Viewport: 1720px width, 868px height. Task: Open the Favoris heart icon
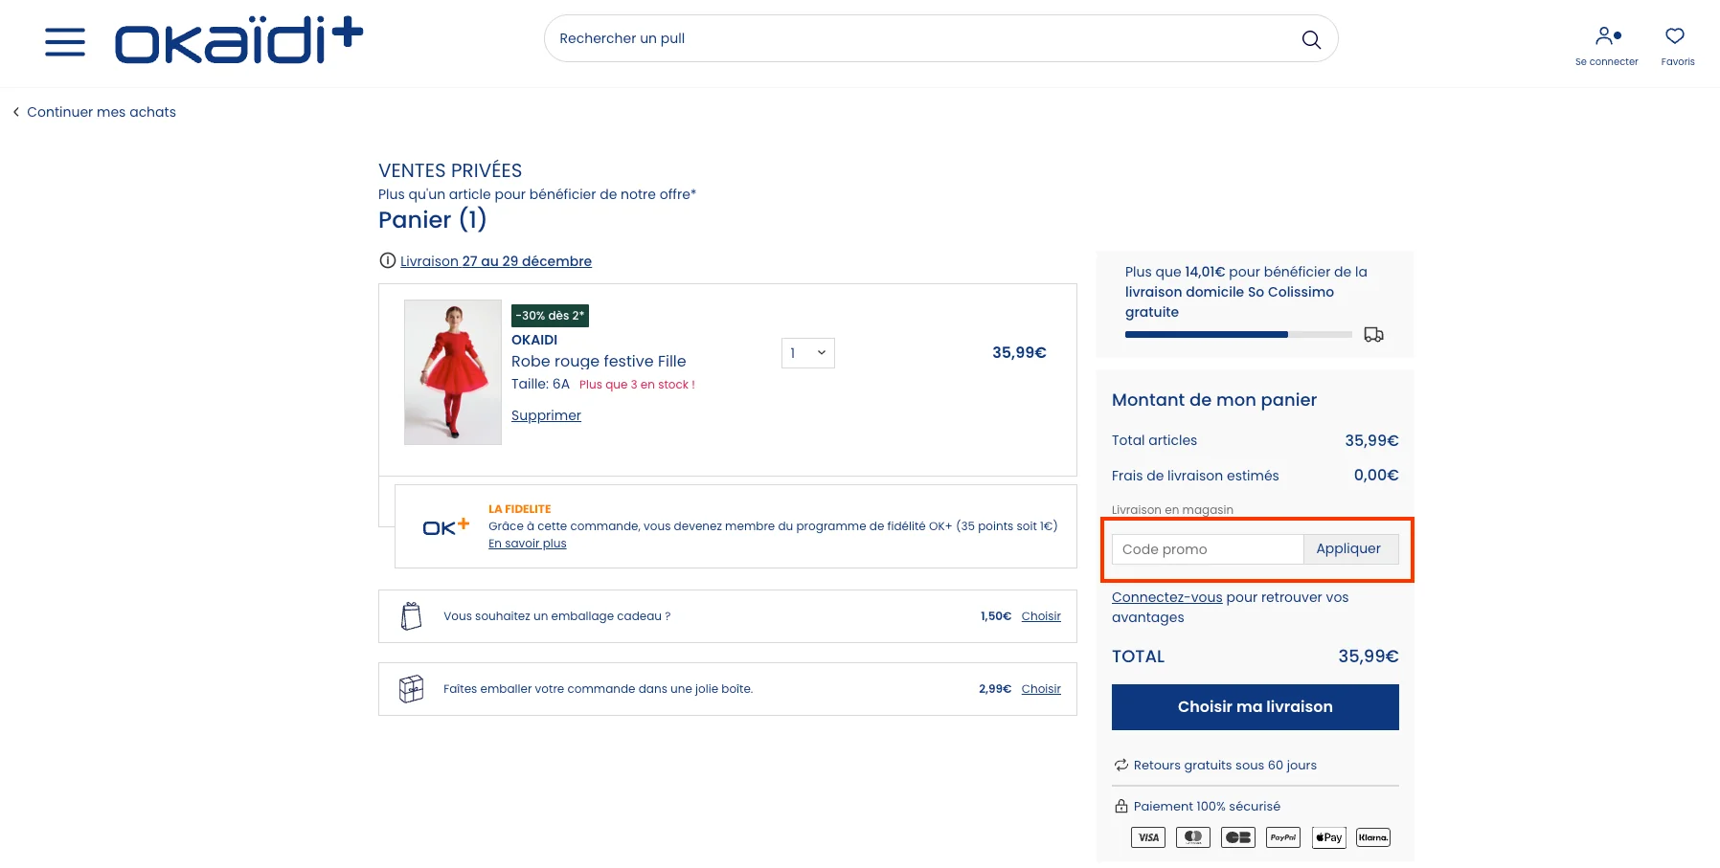point(1675,35)
